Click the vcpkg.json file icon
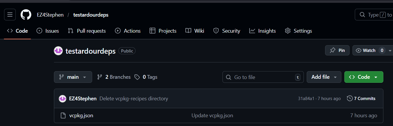This screenshot has width=393, height=126. click(x=63, y=116)
